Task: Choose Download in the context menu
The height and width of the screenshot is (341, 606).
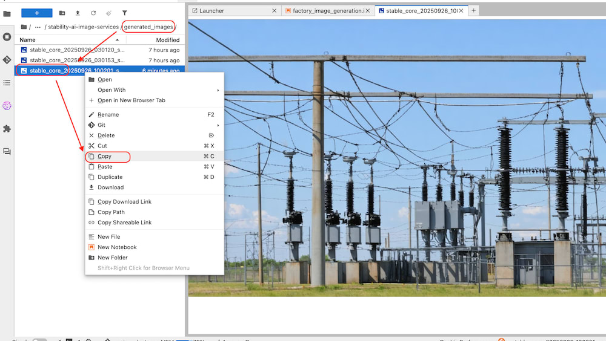Action: click(154, 187)
